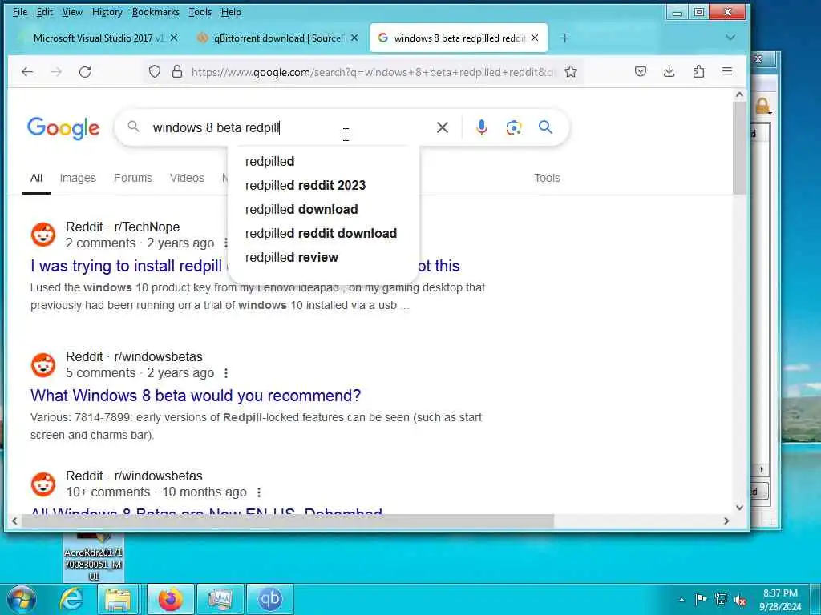
Task: Open the View menu
Action: click(72, 12)
